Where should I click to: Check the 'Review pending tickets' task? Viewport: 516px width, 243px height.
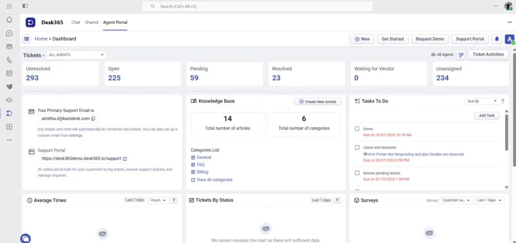pyautogui.click(x=357, y=173)
